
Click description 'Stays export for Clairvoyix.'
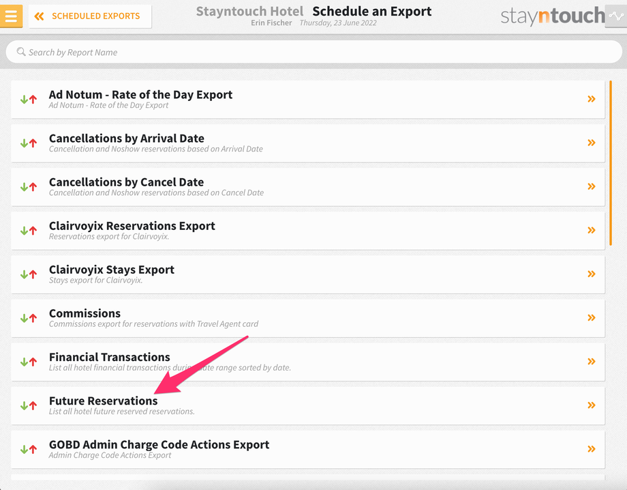coord(95,280)
